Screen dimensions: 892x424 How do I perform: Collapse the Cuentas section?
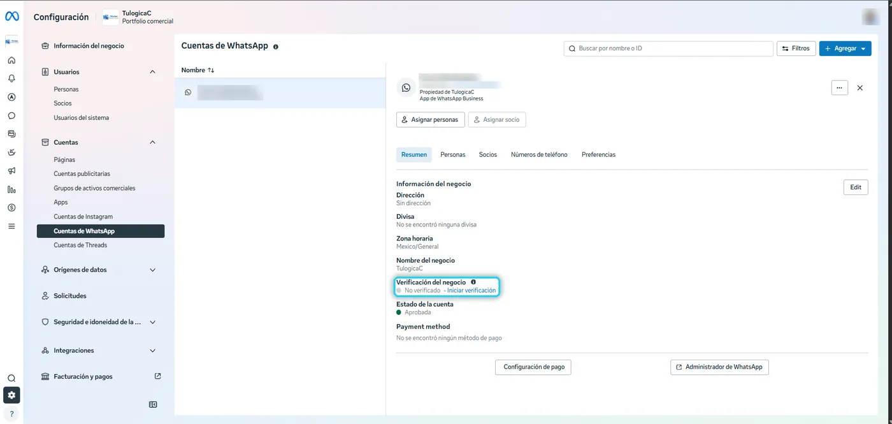click(152, 142)
